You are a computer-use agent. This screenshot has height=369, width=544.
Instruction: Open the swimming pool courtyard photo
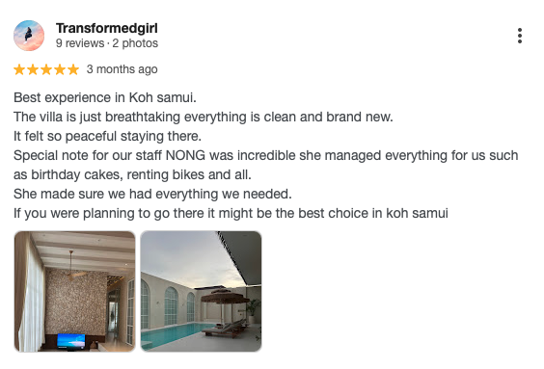[201, 291]
